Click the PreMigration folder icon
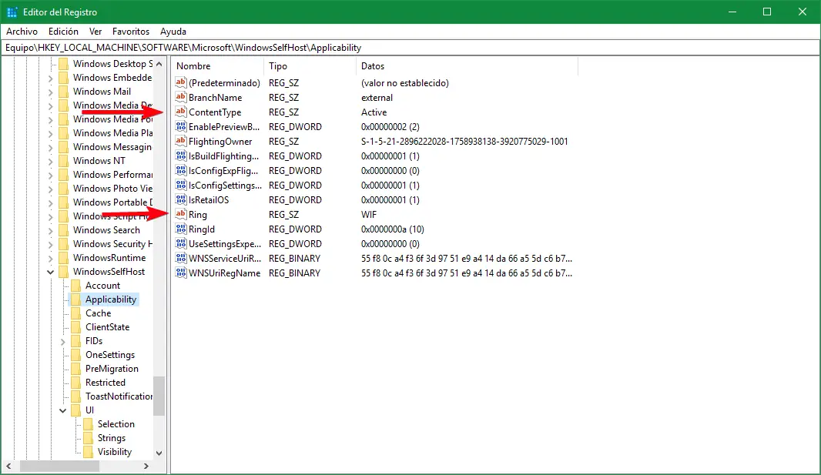The width and height of the screenshot is (821, 475). click(x=75, y=369)
